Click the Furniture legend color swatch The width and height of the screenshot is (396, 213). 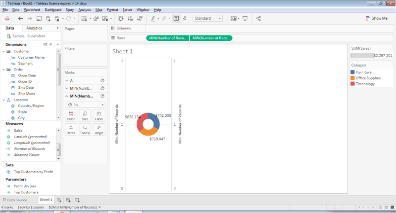point(352,72)
